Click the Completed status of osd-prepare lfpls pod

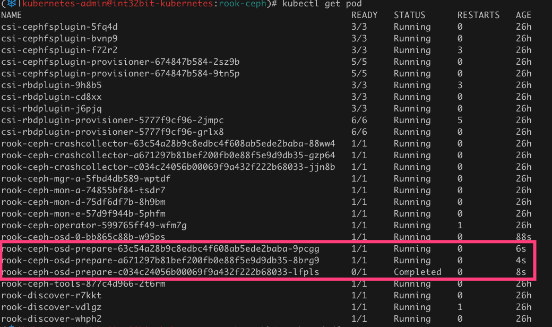click(x=417, y=272)
